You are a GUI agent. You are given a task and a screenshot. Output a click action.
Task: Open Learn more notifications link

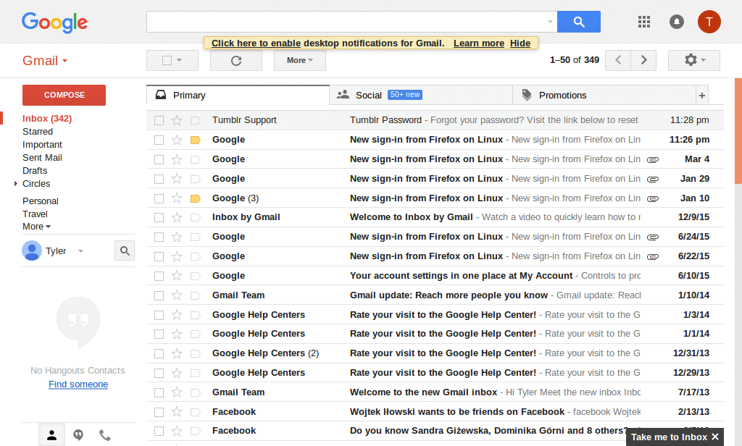(x=479, y=43)
